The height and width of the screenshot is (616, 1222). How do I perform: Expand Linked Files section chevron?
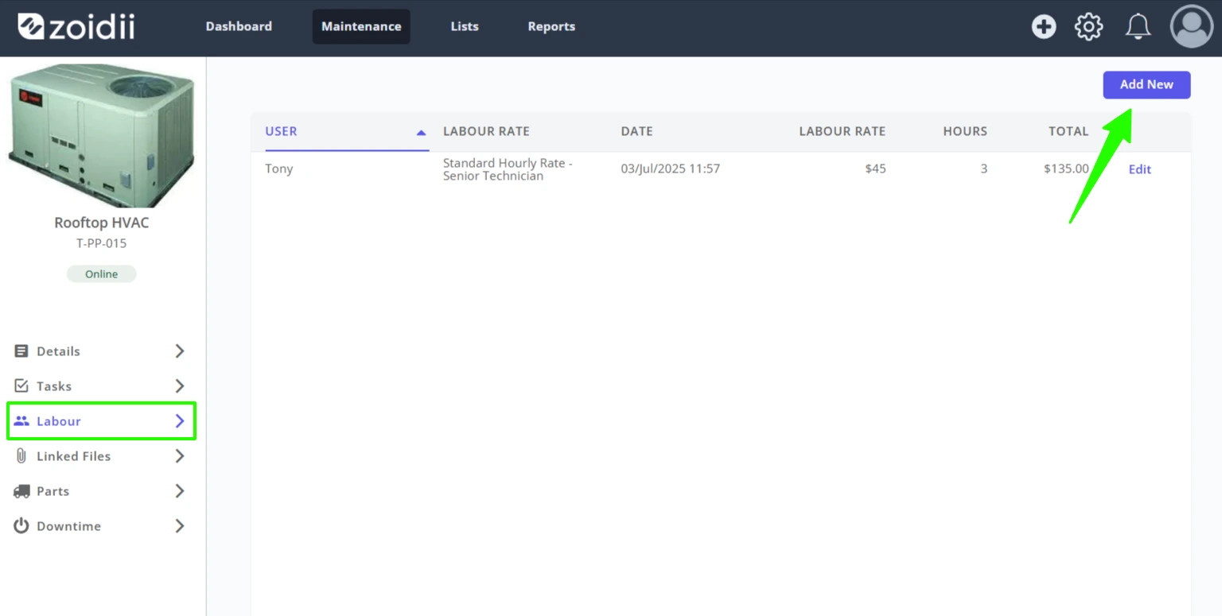pos(180,456)
